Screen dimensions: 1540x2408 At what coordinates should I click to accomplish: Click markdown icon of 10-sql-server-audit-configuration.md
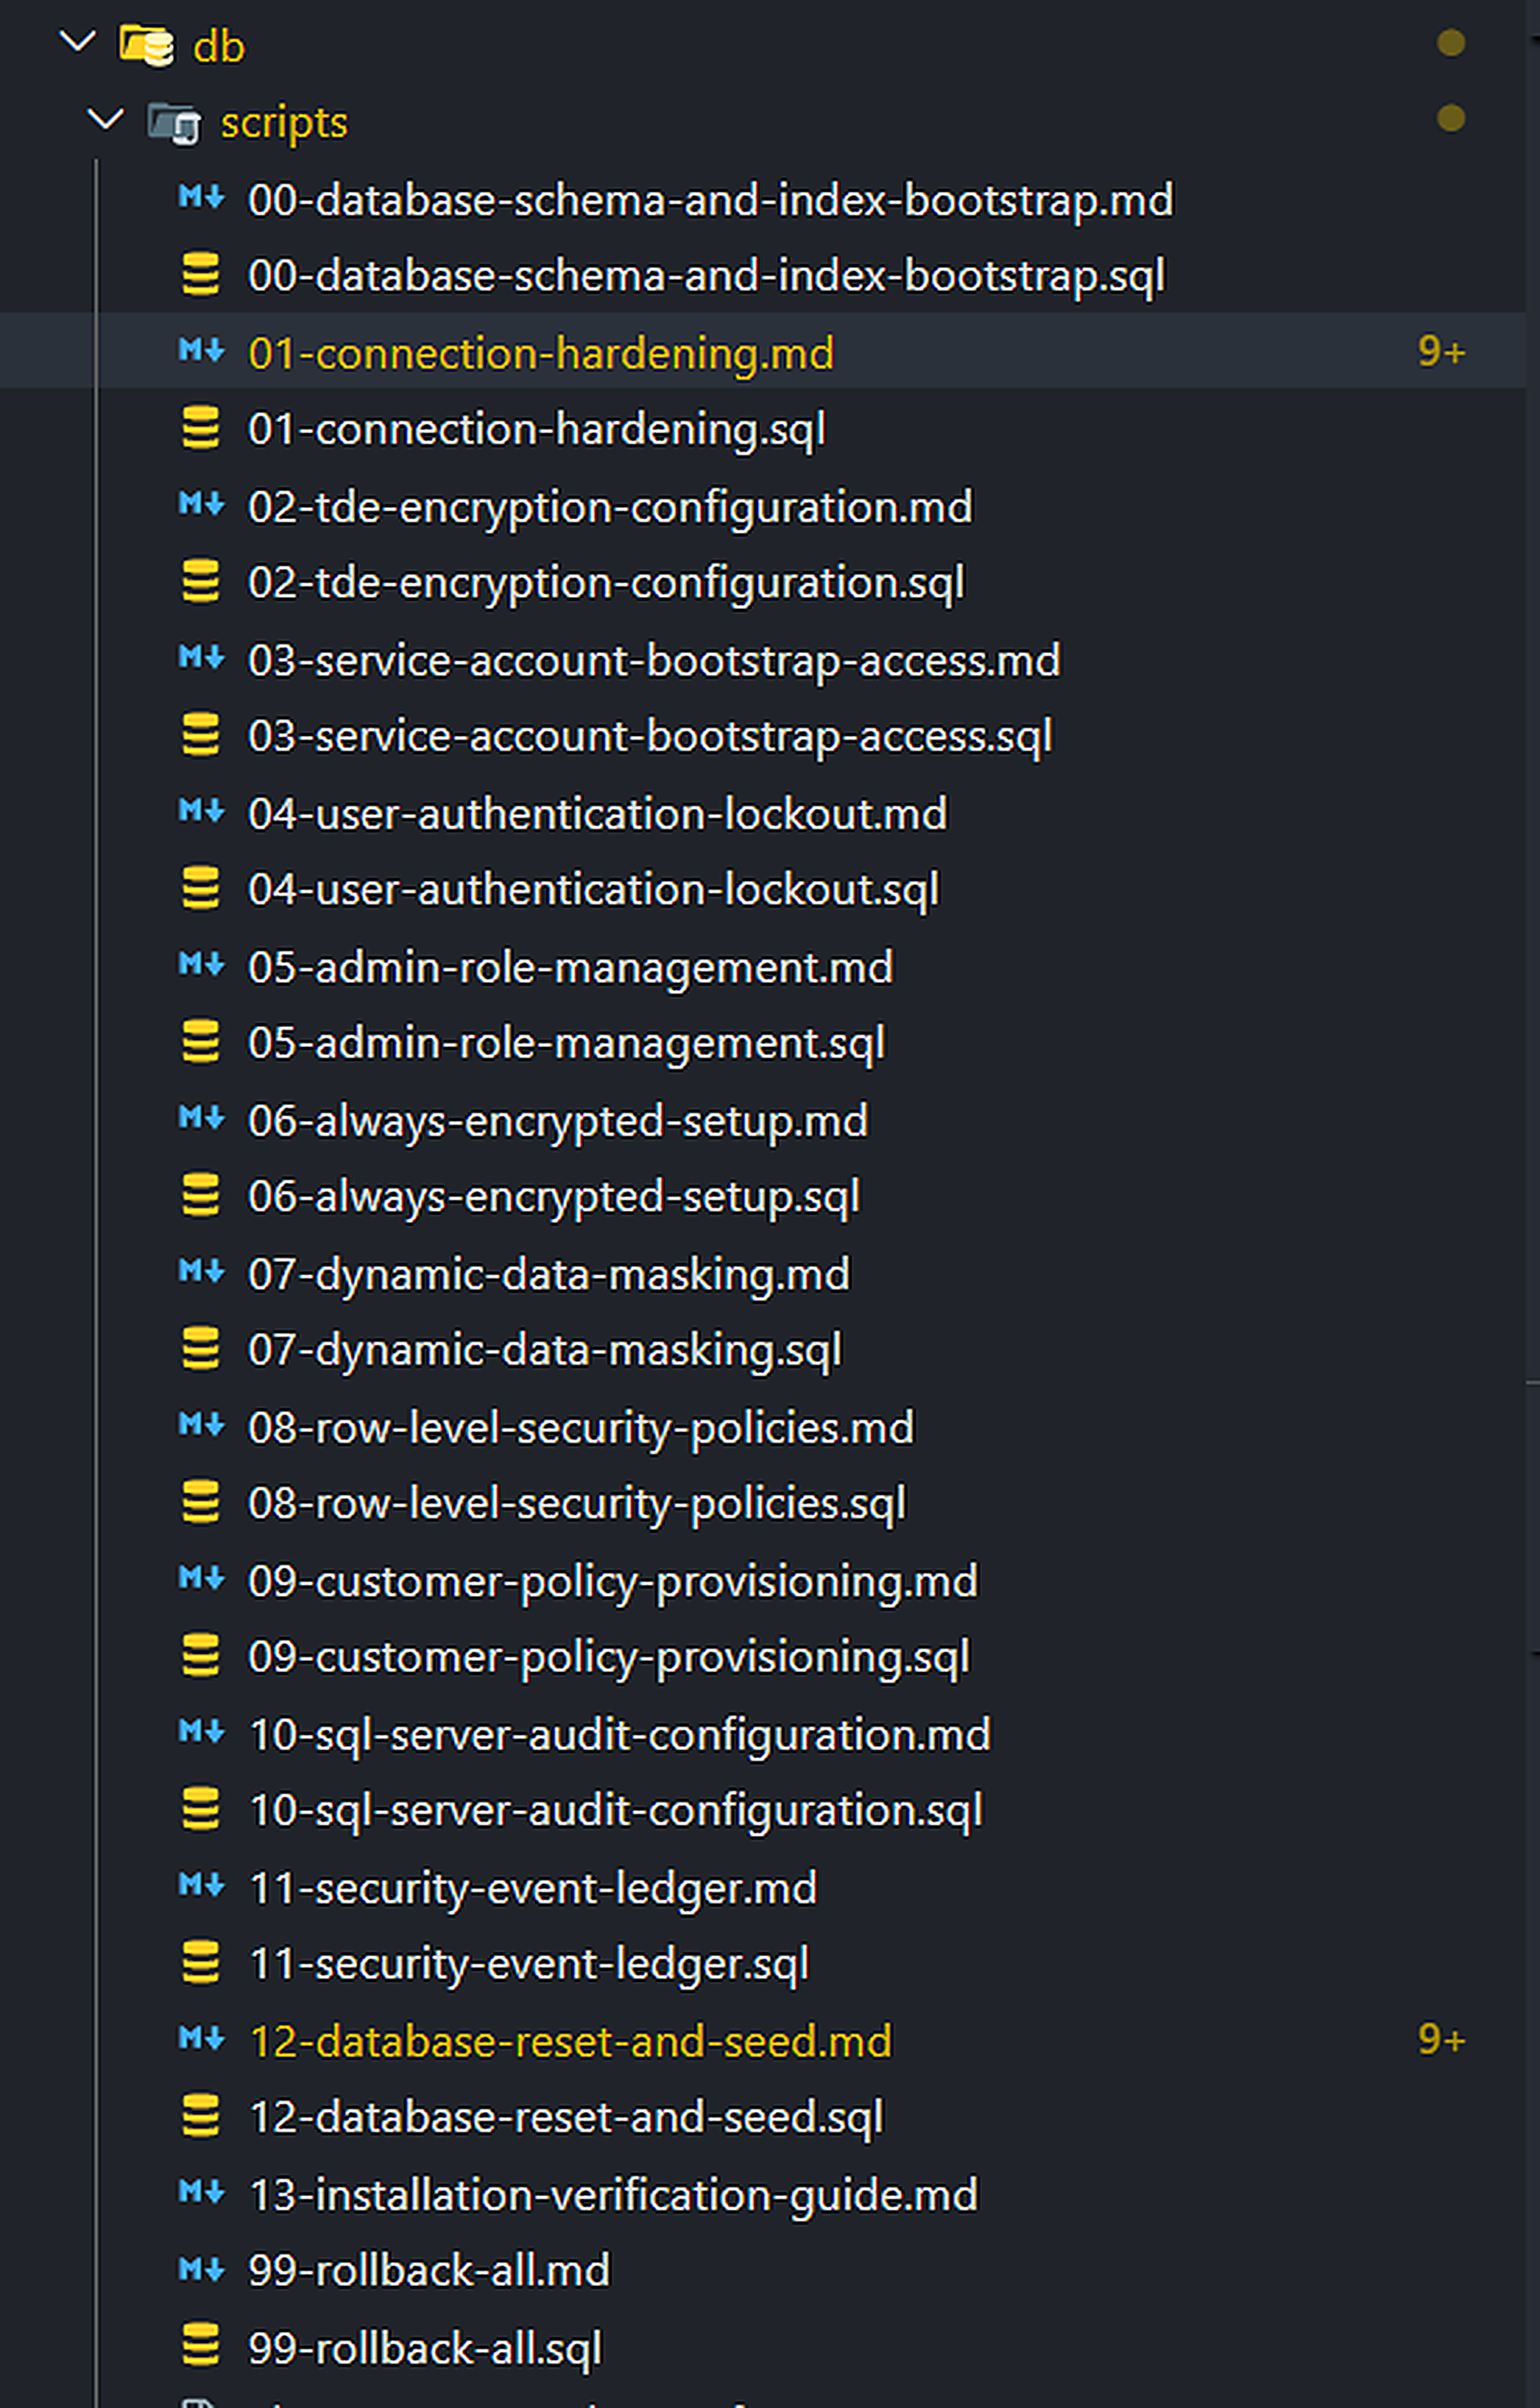201,1732
